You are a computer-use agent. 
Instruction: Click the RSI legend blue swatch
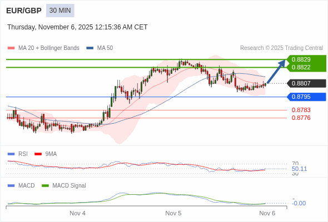click(11, 154)
